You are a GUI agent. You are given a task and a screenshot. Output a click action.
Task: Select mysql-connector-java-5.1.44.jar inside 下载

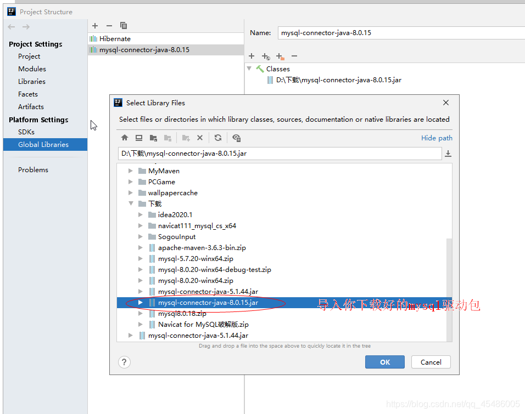pos(208,292)
